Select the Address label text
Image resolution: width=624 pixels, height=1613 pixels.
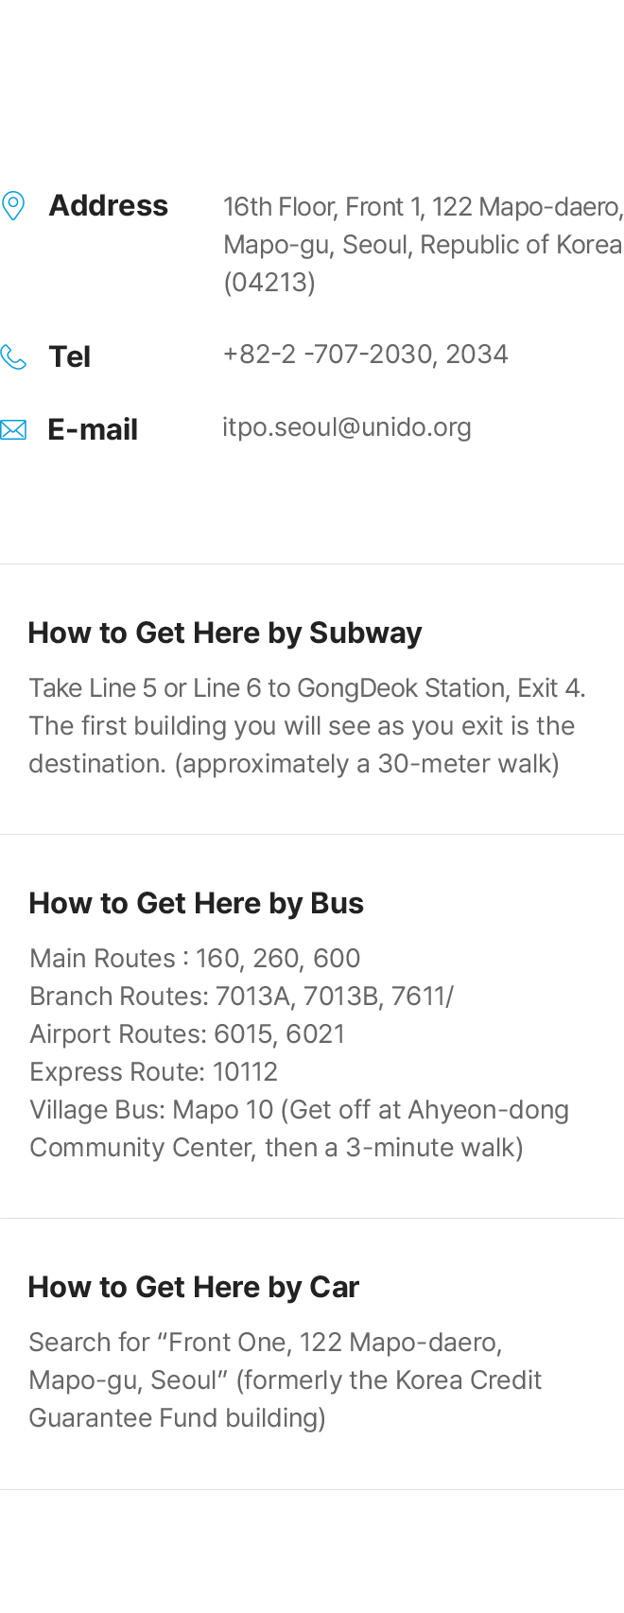click(x=109, y=206)
